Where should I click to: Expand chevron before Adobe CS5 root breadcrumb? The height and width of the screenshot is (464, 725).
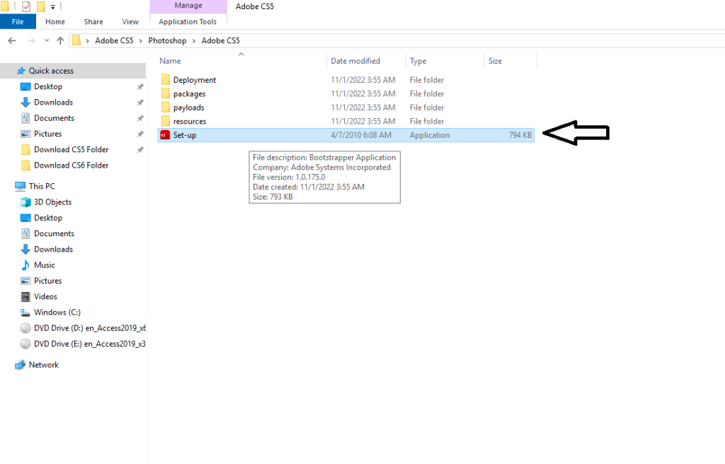point(87,40)
